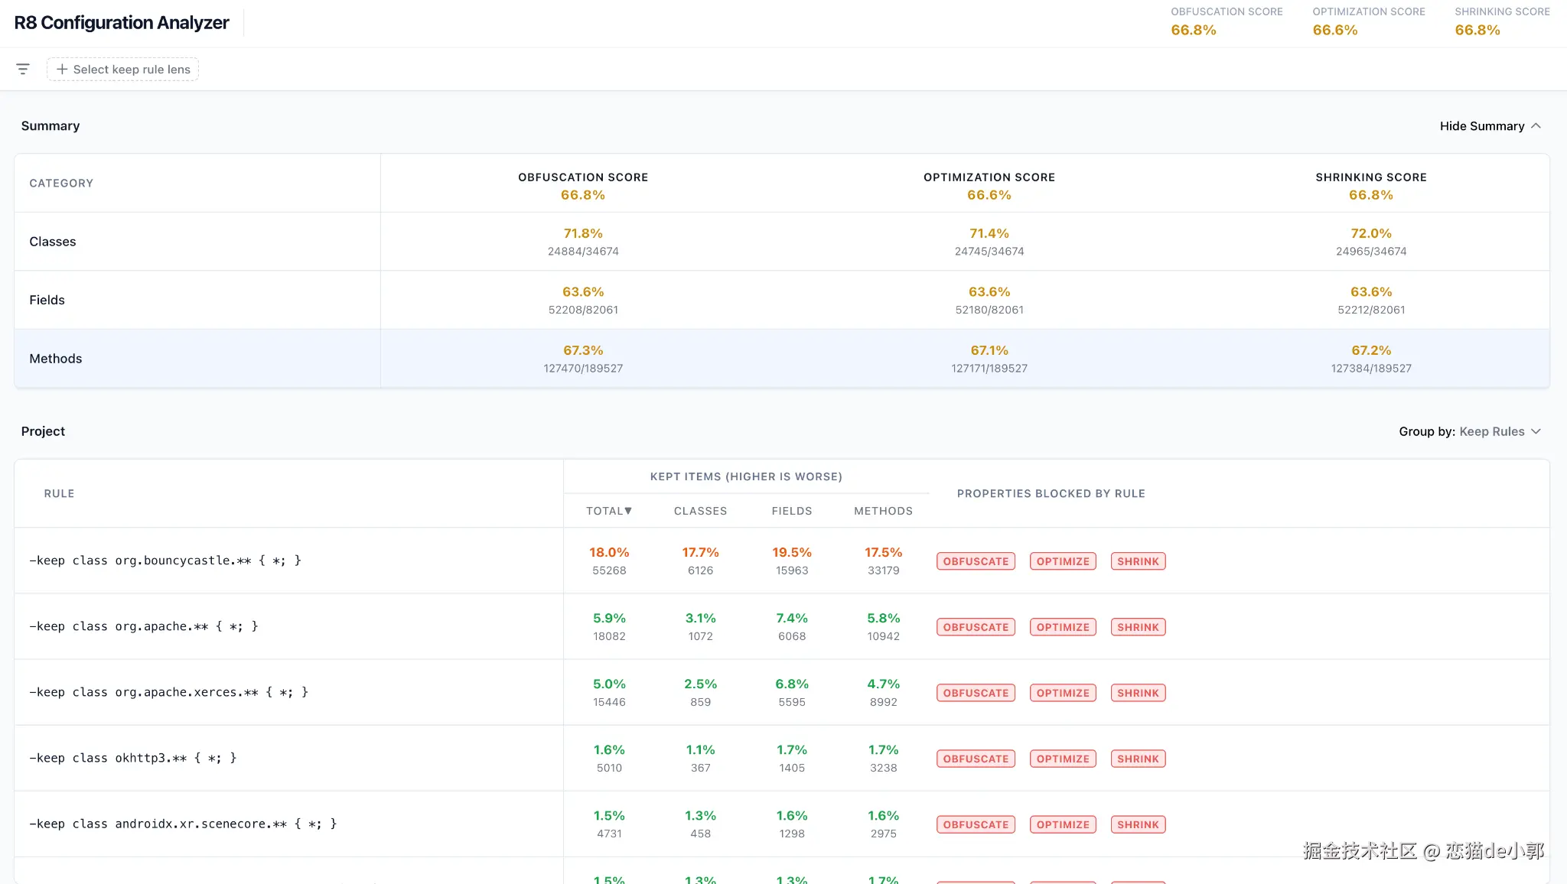
Task: Click Select keep rule lens button
Action: (122, 69)
